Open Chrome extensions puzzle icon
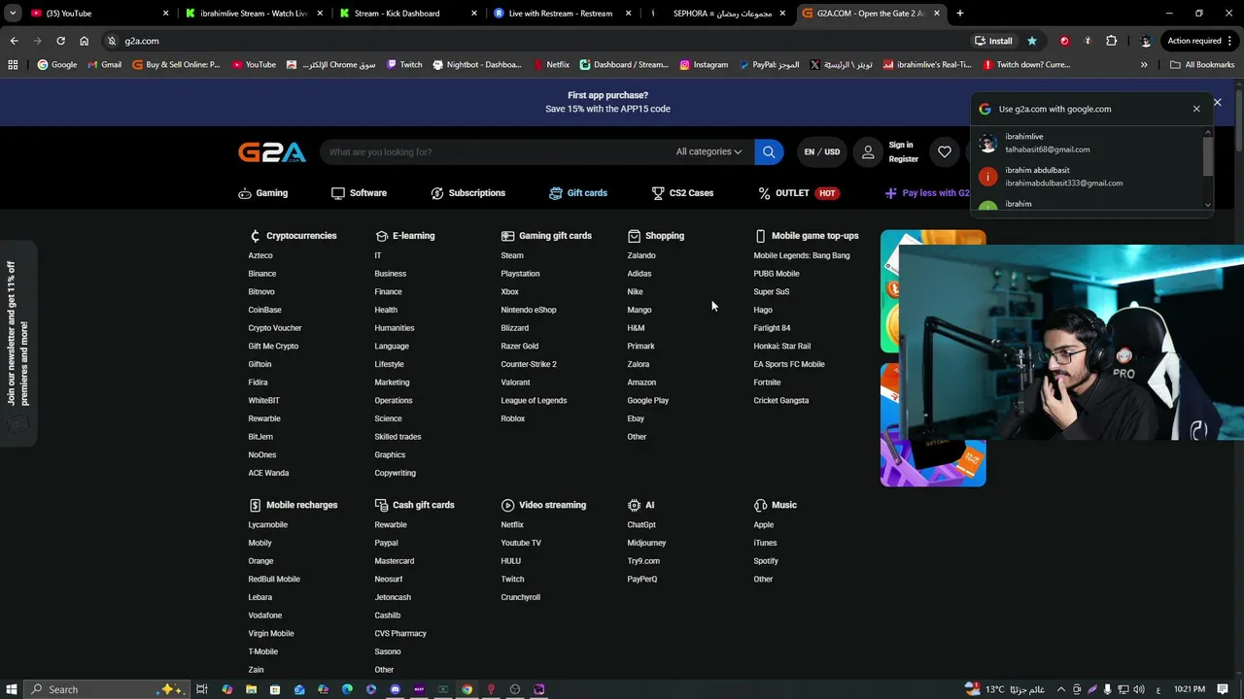The height and width of the screenshot is (699, 1244). (x=1112, y=41)
